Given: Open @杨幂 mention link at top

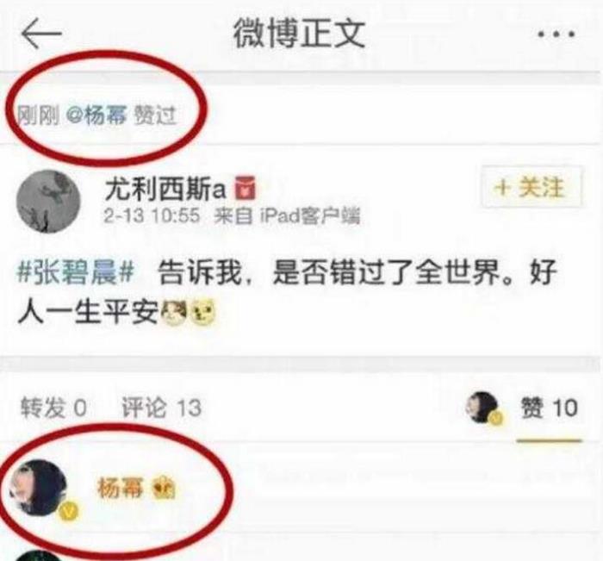Looking at the screenshot, I should (x=96, y=115).
